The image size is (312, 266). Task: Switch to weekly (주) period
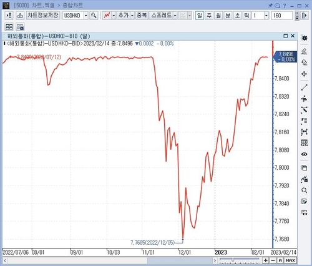tap(209, 16)
